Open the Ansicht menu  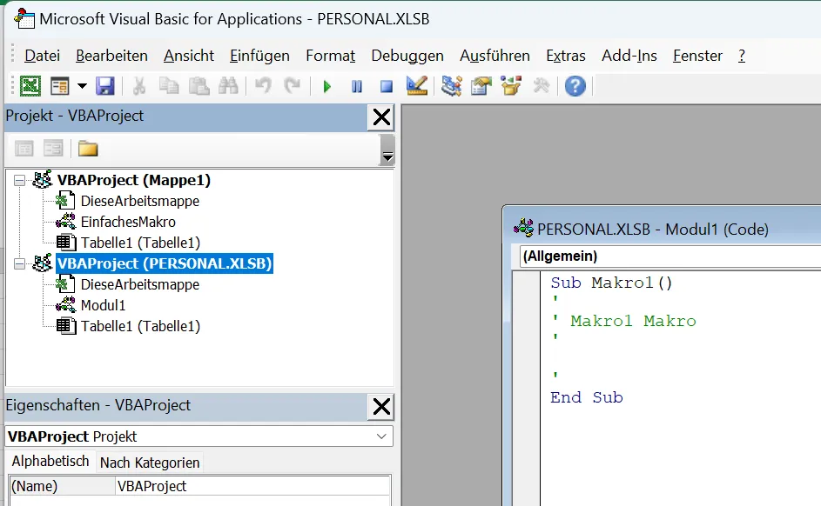pyautogui.click(x=189, y=56)
